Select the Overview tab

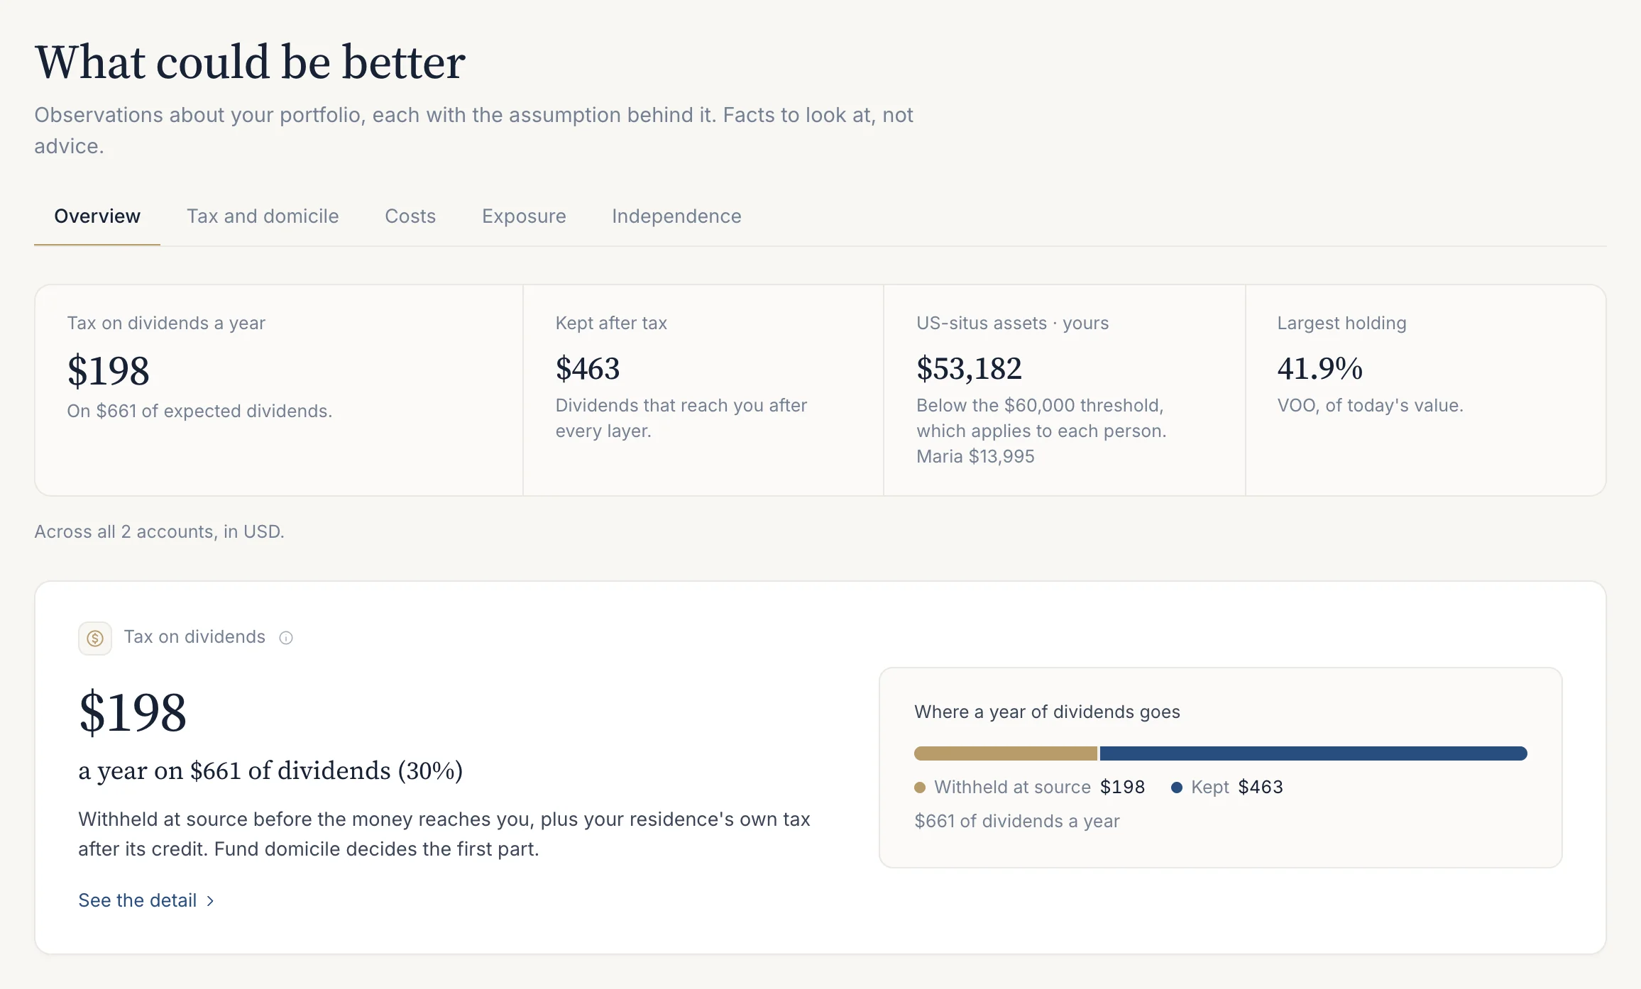click(x=97, y=216)
